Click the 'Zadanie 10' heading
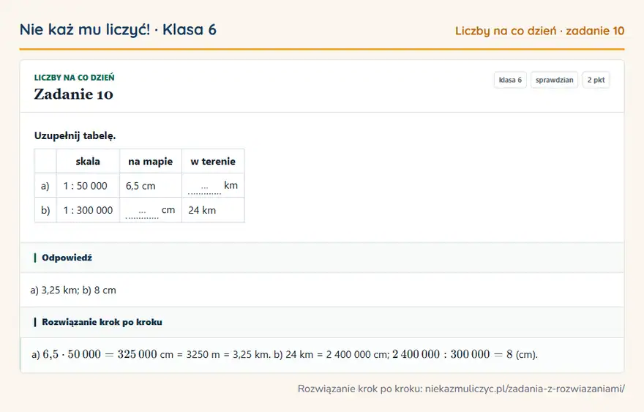 click(73, 94)
